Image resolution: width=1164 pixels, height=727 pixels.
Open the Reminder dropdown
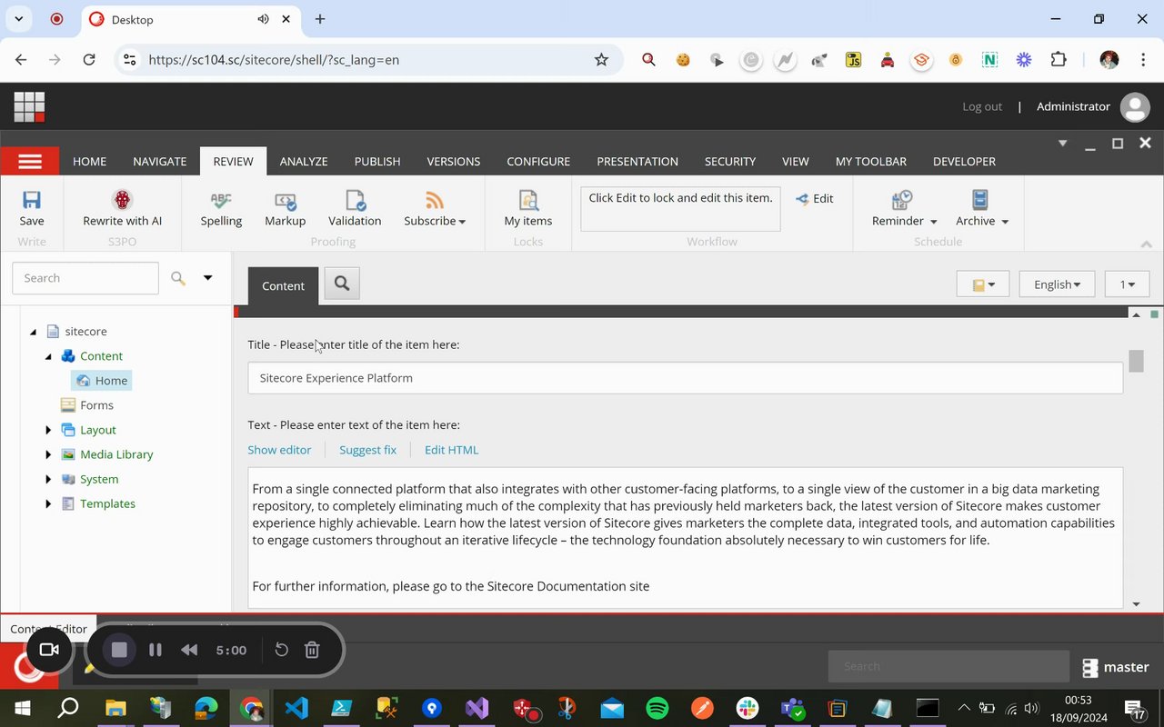click(904, 208)
